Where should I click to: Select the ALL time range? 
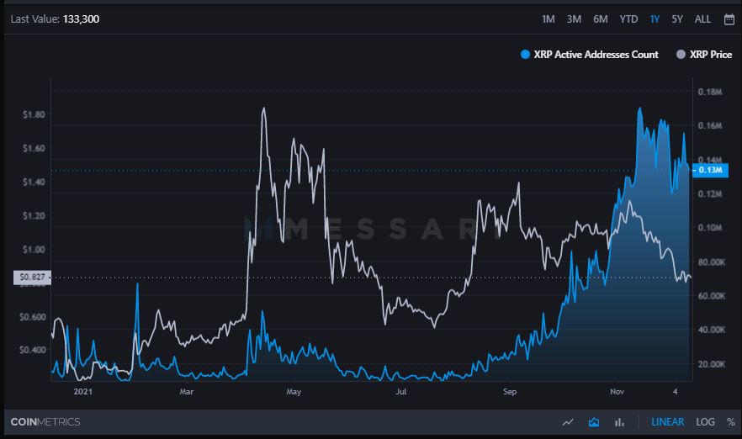coord(702,19)
